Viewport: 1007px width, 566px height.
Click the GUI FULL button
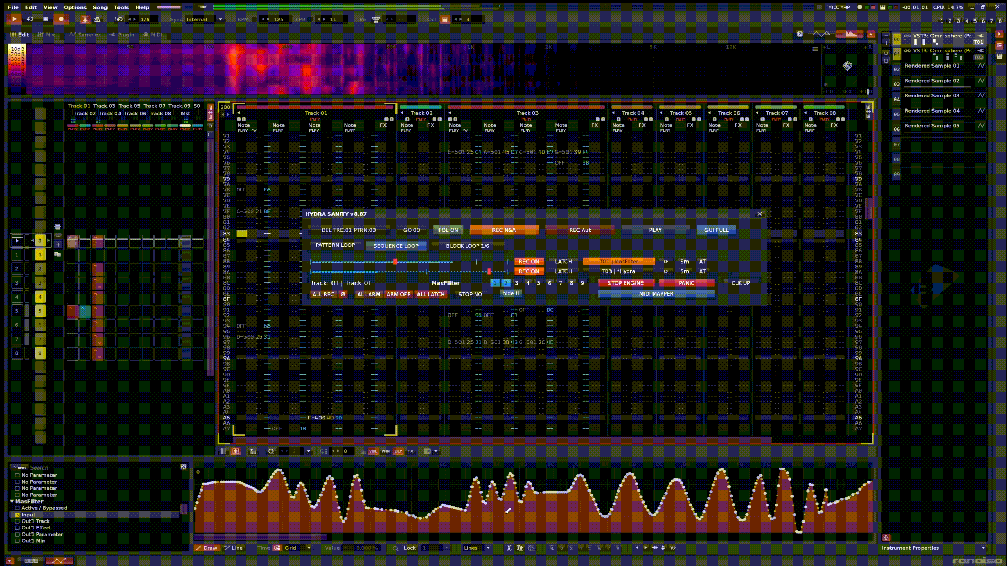pyautogui.click(x=716, y=230)
